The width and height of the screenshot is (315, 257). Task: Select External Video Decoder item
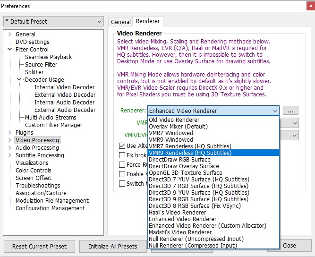click(x=65, y=94)
